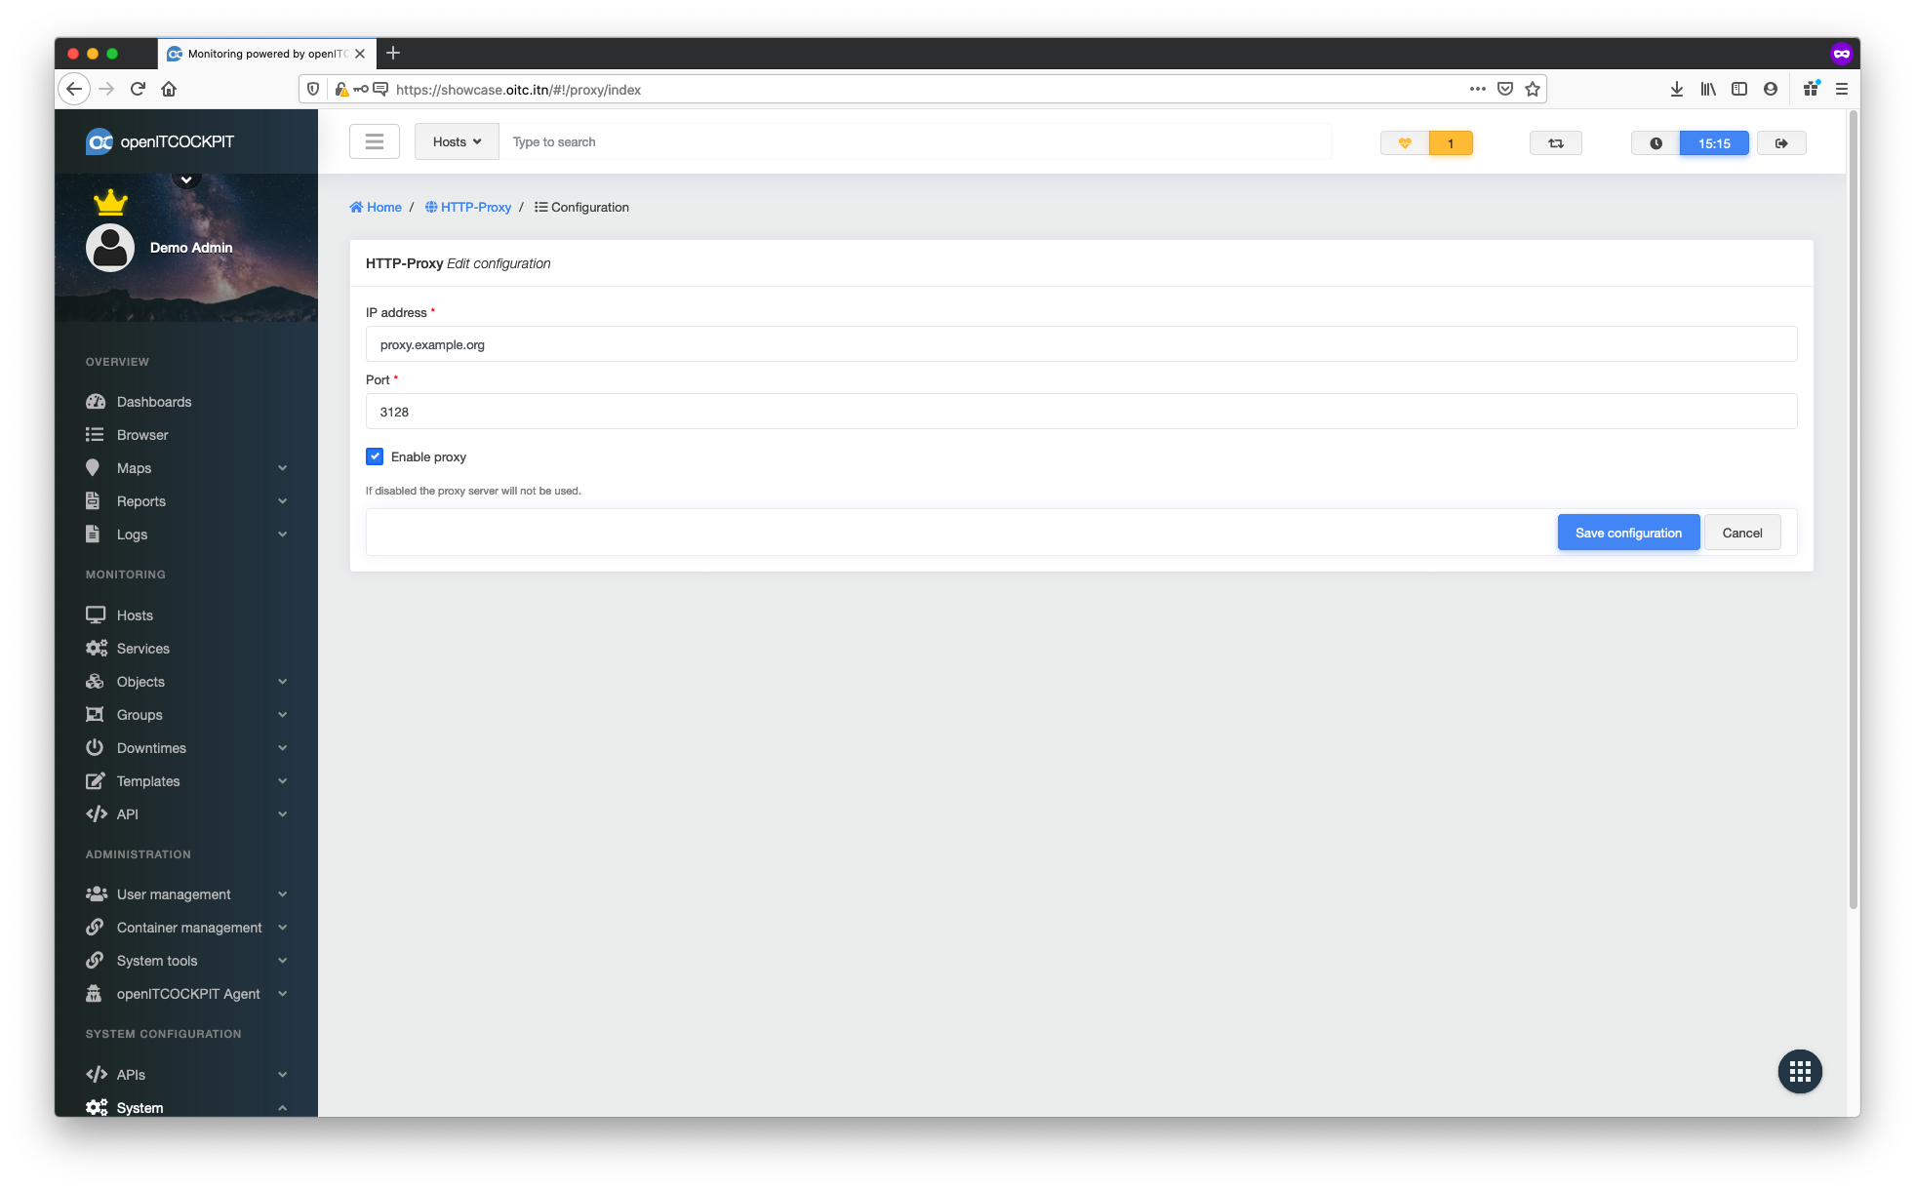Click the Pocket save icon in URL bar
The width and height of the screenshot is (1915, 1189).
click(x=1505, y=89)
